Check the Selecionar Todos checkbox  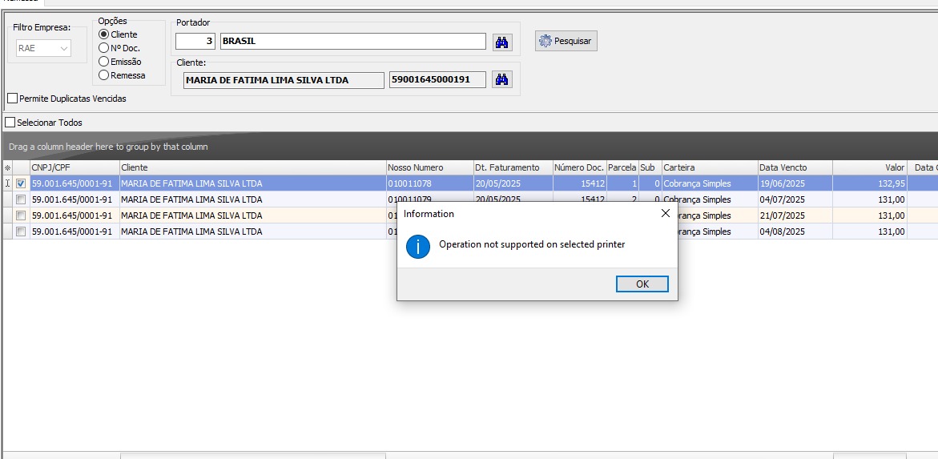pos(10,123)
